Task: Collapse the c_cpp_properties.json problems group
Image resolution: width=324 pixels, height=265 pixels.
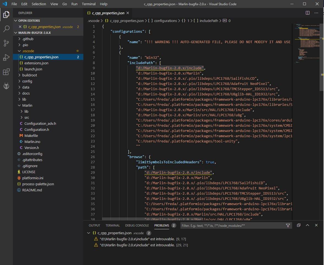Action: (x=89, y=233)
